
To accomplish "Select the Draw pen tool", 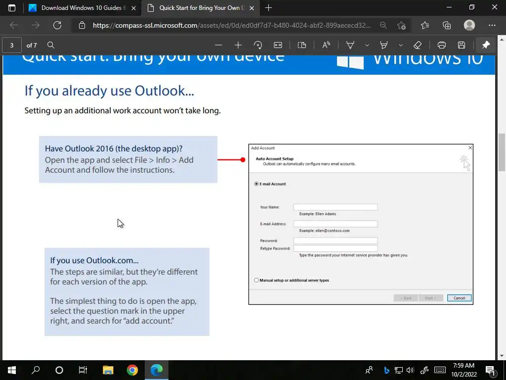I will tap(350, 45).
